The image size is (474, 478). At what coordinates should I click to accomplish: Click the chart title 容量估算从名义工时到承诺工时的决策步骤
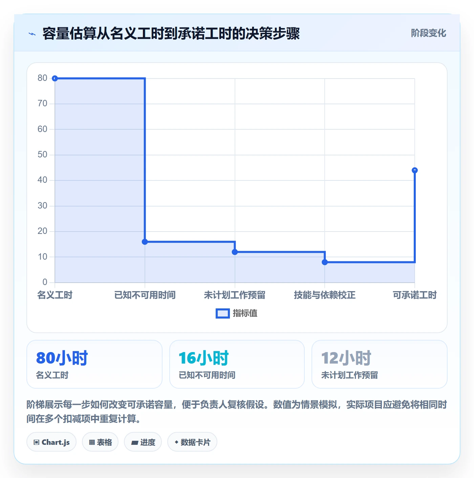[x=171, y=34]
